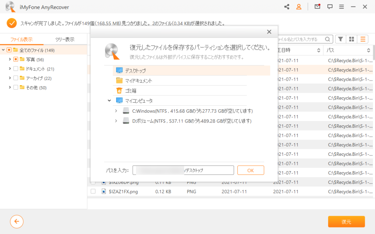Check the アーカイブ checkbox
Viewport: 375px width, 234px height.
(x=16, y=78)
